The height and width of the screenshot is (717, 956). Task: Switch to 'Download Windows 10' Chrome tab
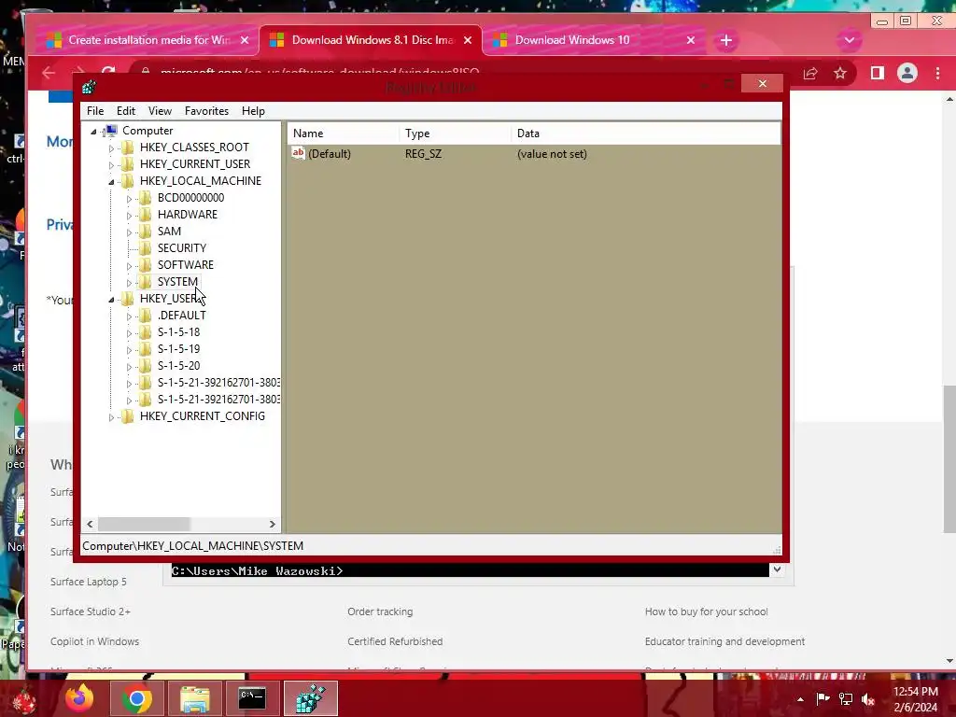(x=595, y=40)
